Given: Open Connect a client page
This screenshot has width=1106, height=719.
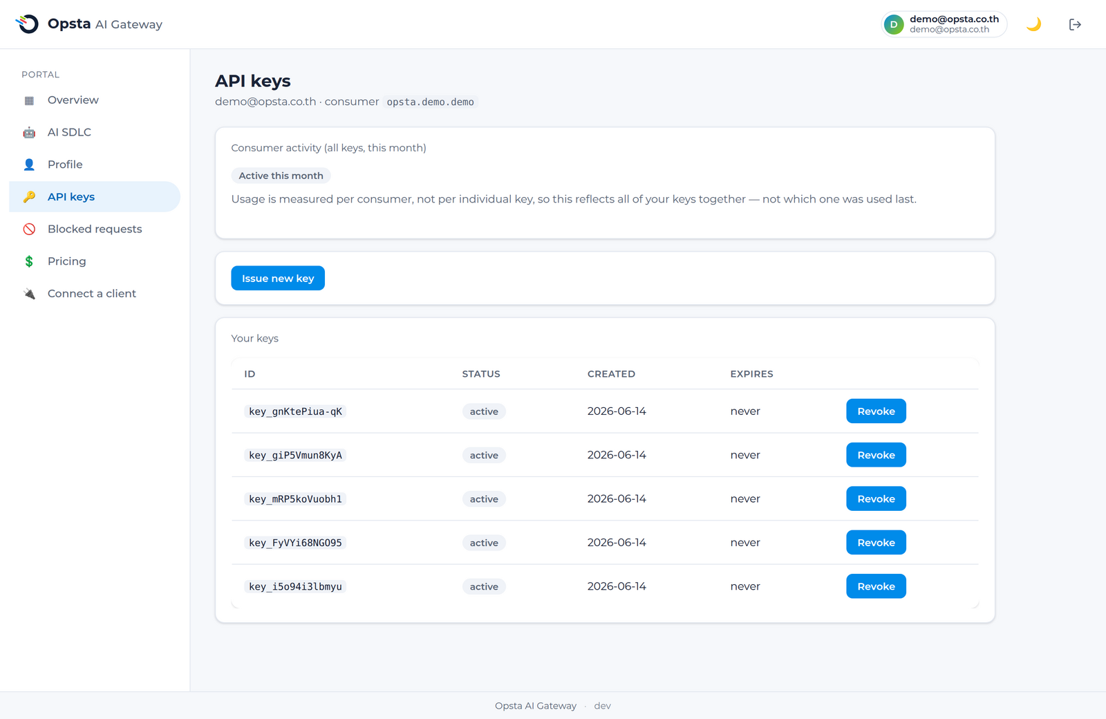Looking at the screenshot, I should 95,293.
